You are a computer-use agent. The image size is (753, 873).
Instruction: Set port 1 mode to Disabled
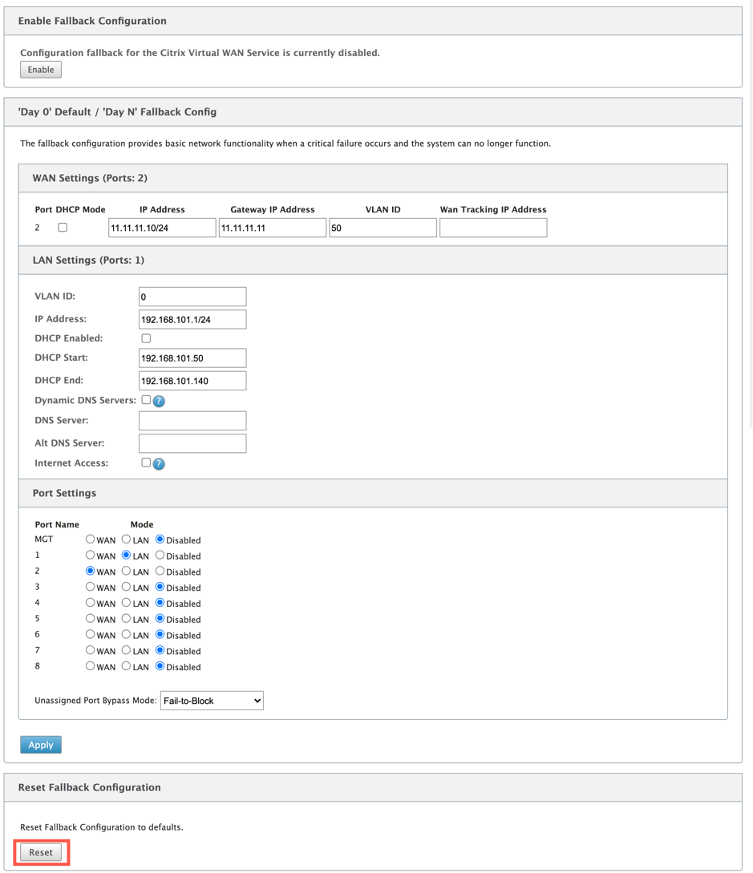160,555
